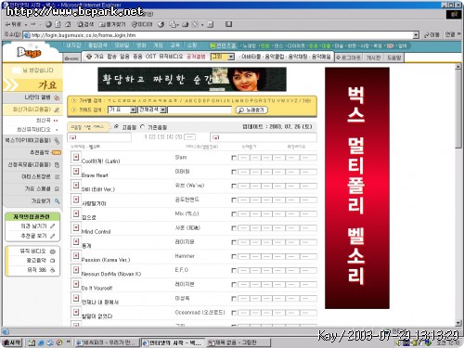Check the box for Brave Heart row
Screen dimensions: 464x348
pyautogui.click(x=234, y=172)
